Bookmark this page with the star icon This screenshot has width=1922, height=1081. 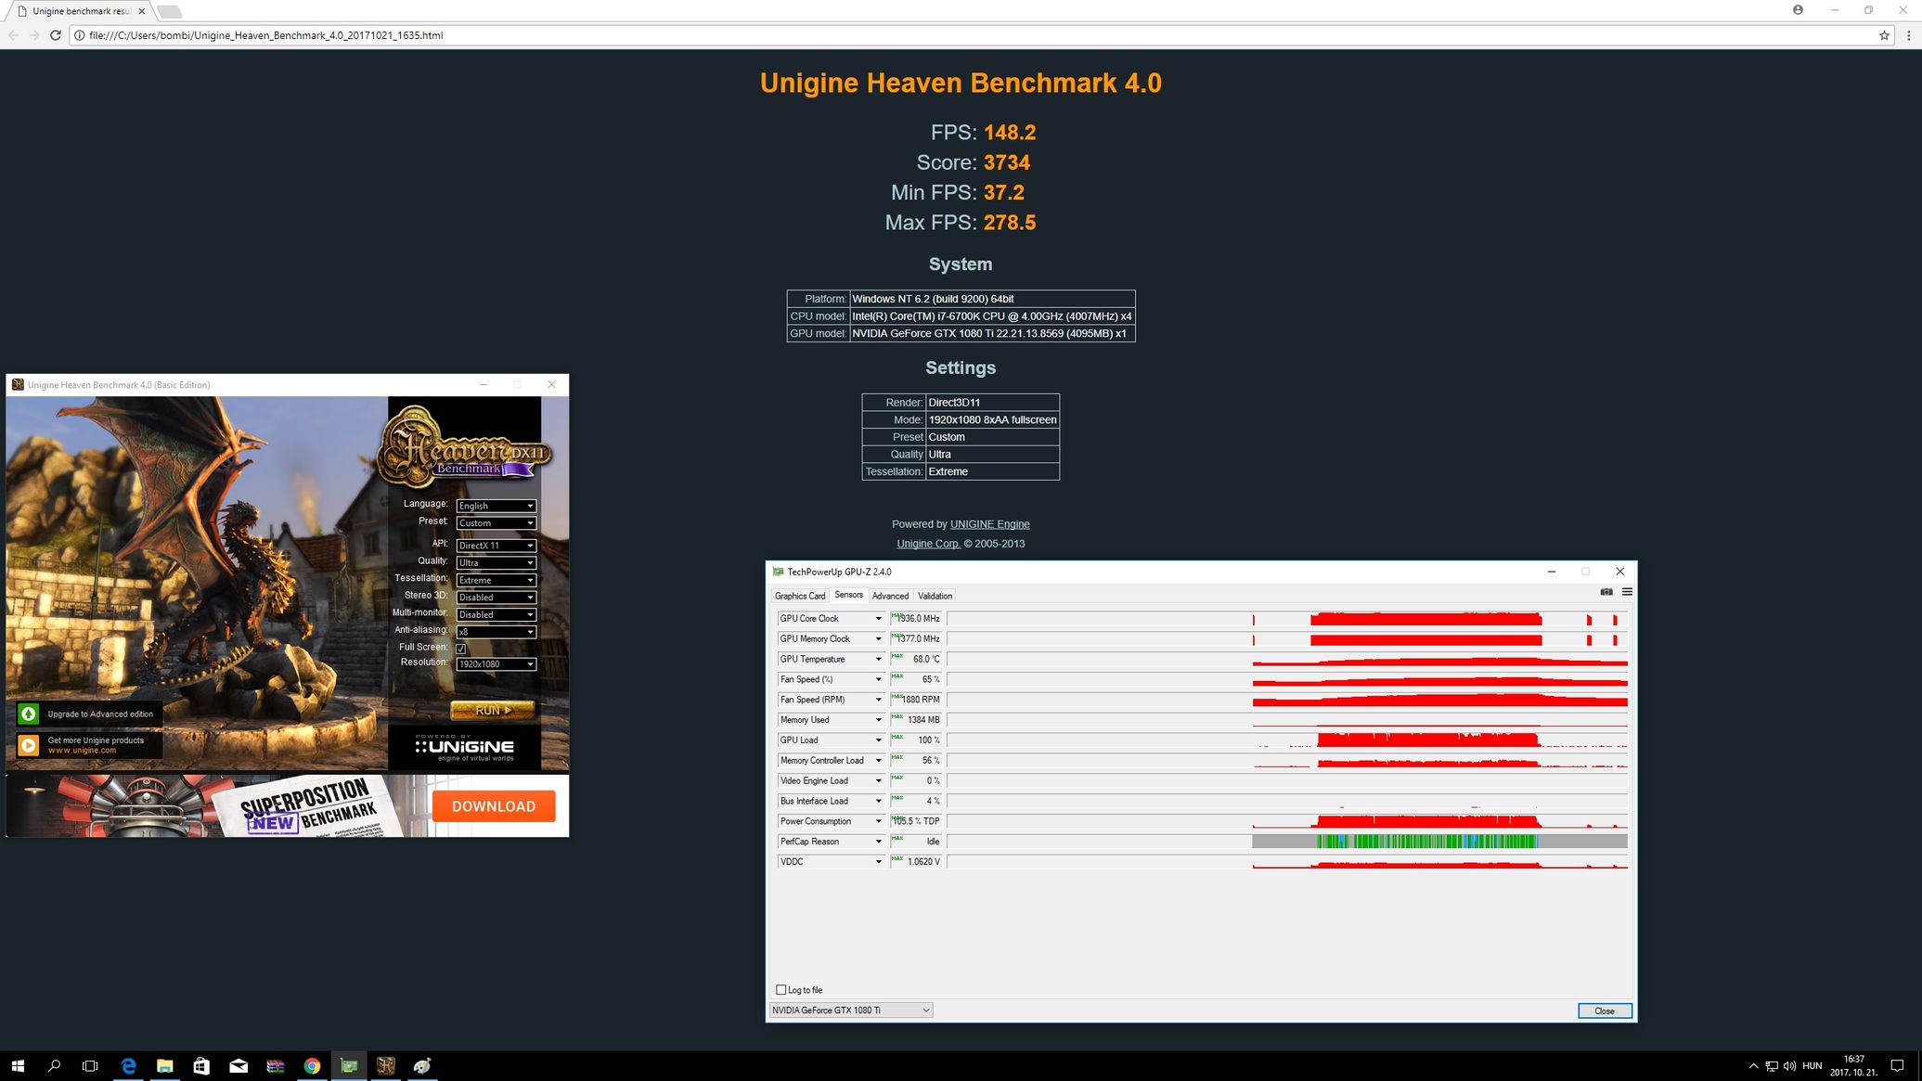[x=1884, y=35]
